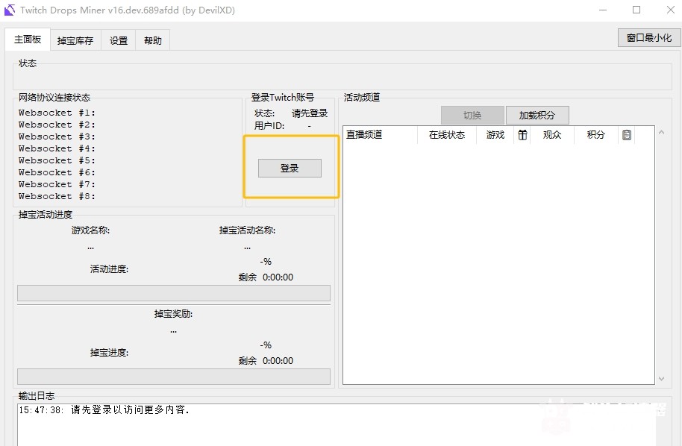Click the 活动进度 label

tap(109, 269)
